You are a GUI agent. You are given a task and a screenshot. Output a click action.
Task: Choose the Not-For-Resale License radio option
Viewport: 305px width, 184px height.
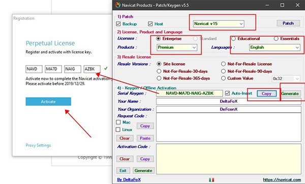[223, 64]
